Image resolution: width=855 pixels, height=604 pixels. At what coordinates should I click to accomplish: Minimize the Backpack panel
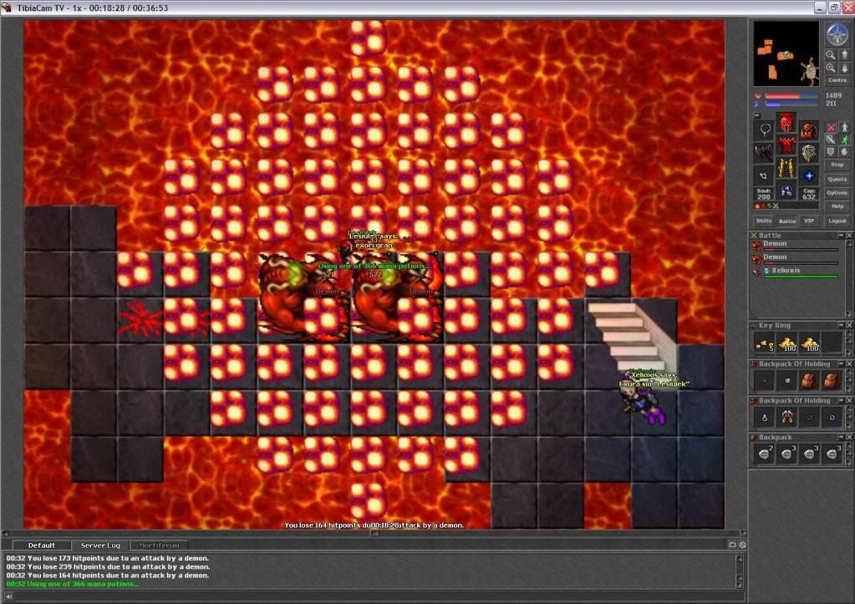[x=841, y=437]
